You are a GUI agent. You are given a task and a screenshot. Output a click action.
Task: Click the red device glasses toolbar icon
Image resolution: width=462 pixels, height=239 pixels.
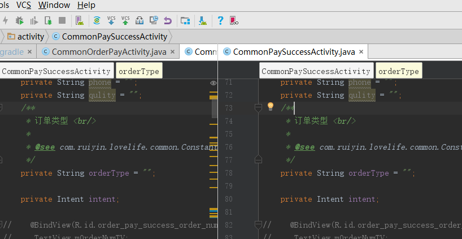(234, 20)
